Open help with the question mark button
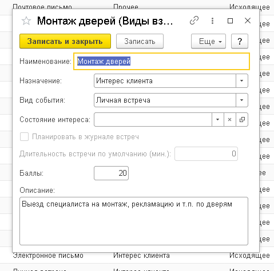This screenshot has width=274, height=271. click(x=240, y=41)
